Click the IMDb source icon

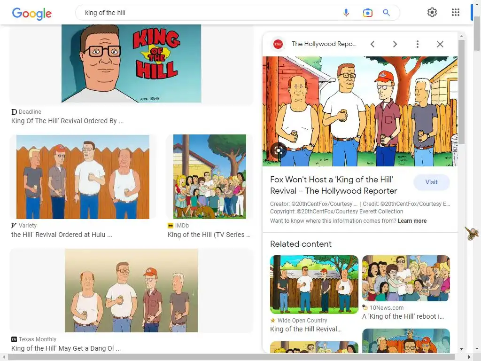point(170,225)
